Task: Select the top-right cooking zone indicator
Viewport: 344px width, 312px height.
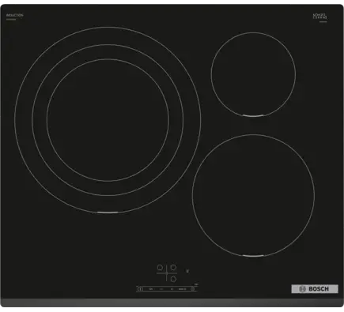Action: tap(173, 268)
